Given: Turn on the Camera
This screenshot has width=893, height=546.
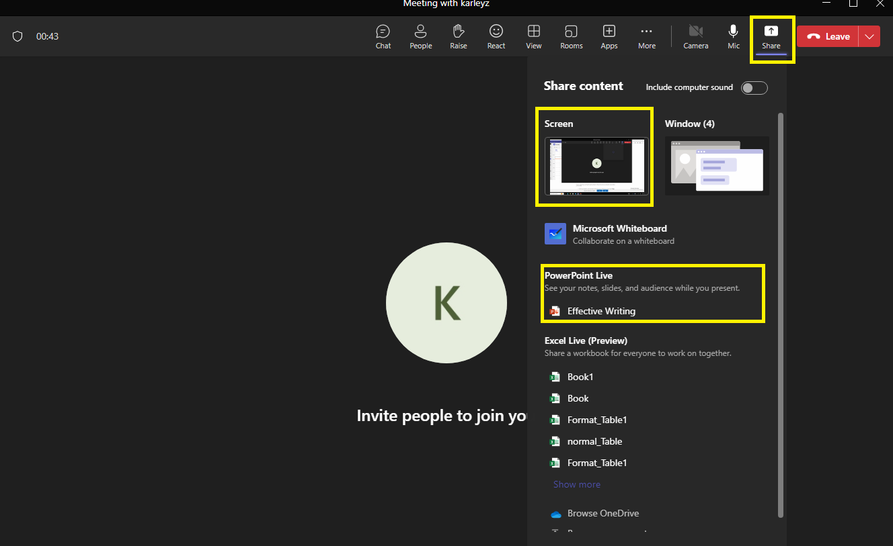Looking at the screenshot, I should point(696,37).
